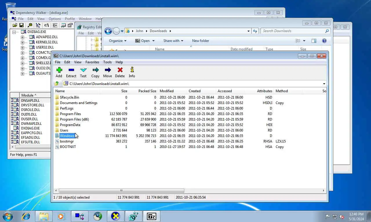371x222 pixels.
Task: Select the ProgramData folder in 7-Zip
Action: tap(70, 125)
